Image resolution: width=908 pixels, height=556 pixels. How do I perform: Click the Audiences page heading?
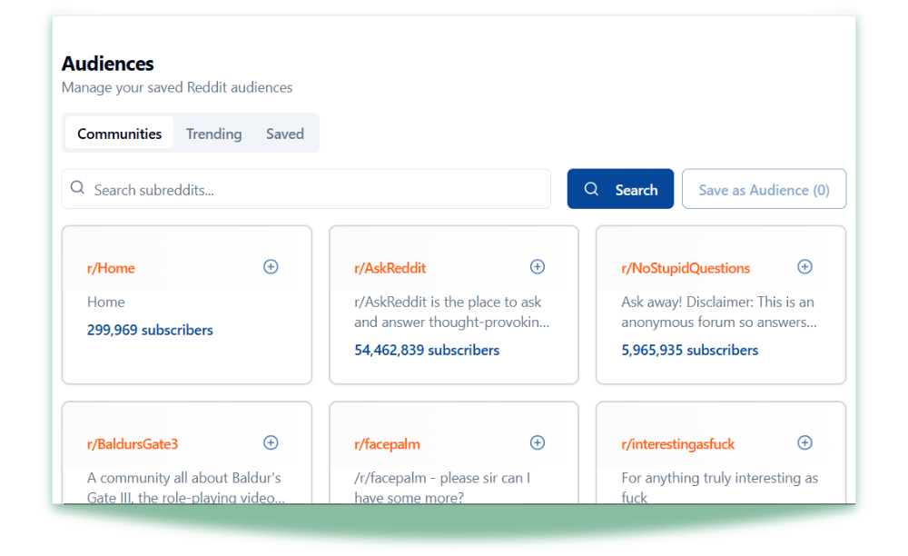(x=108, y=64)
